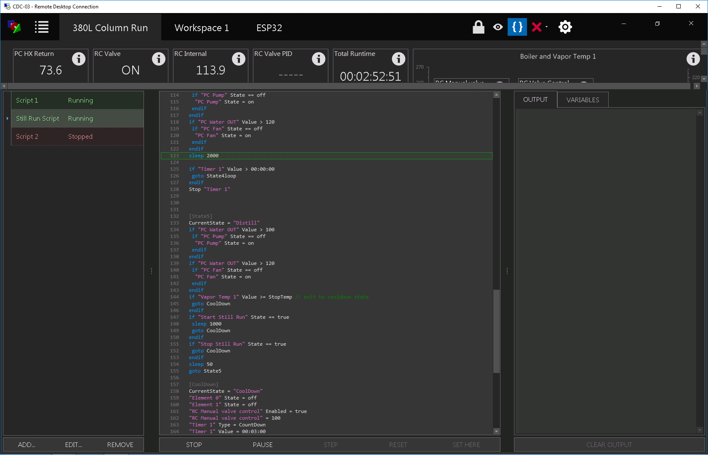
Task: Show info for Boiler and Vapor Temp chart
Action: point(693,59)
